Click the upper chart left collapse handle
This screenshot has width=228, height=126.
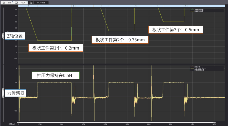[x=3, y=35]
